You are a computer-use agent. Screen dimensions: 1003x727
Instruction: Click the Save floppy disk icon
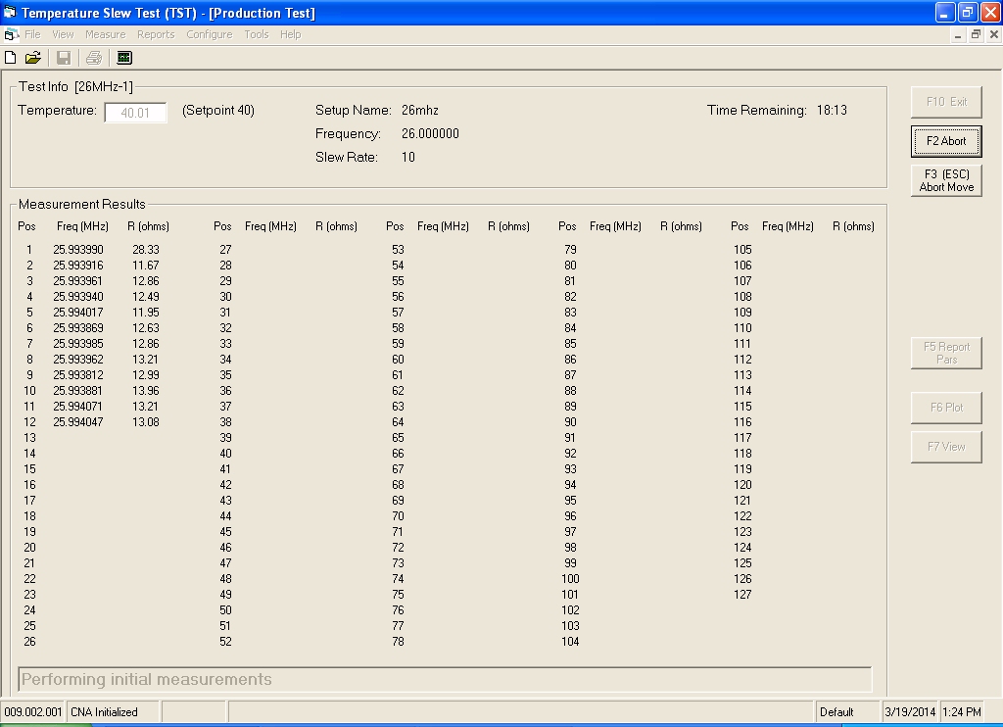click(64, 58)
